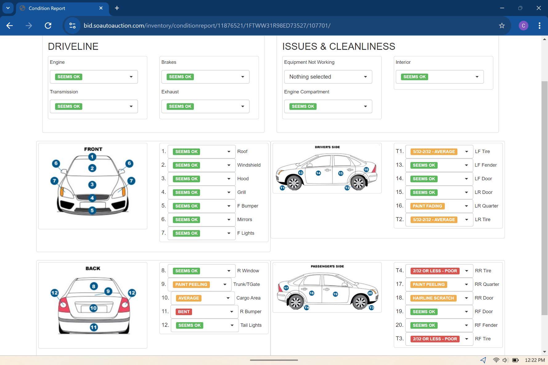Open the Brakes condition dropdown

tap(205, 77)
